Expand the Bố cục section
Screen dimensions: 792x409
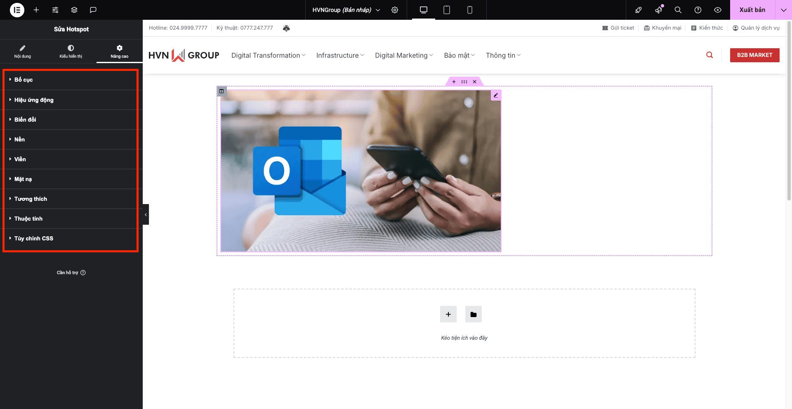(x=24, y=80)
